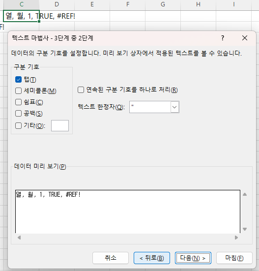Click the 취소 cancel button
The height and width of the screenshot is (271, 259).
[x=111, y=258]
